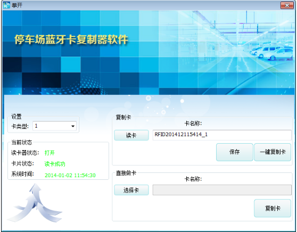Click the 读卡器状态: label
This screenshot has height=232, width=297.
tap(25, 153)
